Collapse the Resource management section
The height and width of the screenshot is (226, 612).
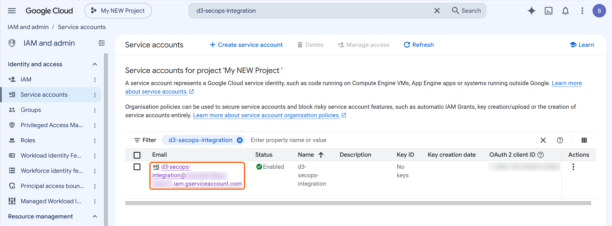tap(95, 216)
